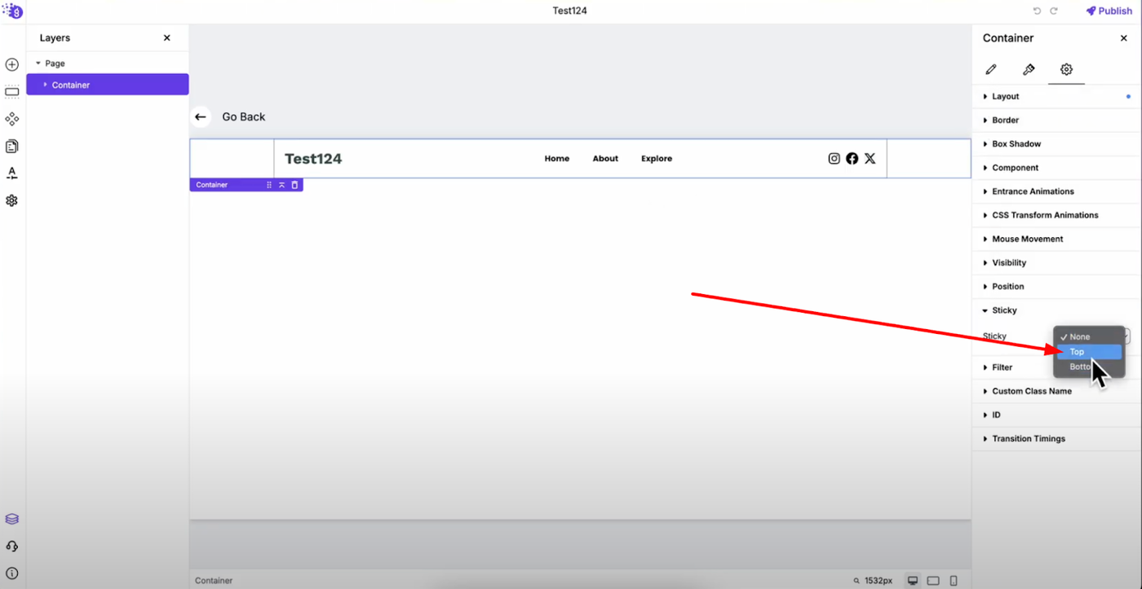Open the info icon in the sidebar
Screen dimensions: 1142x589
click(x=11, y=573)
